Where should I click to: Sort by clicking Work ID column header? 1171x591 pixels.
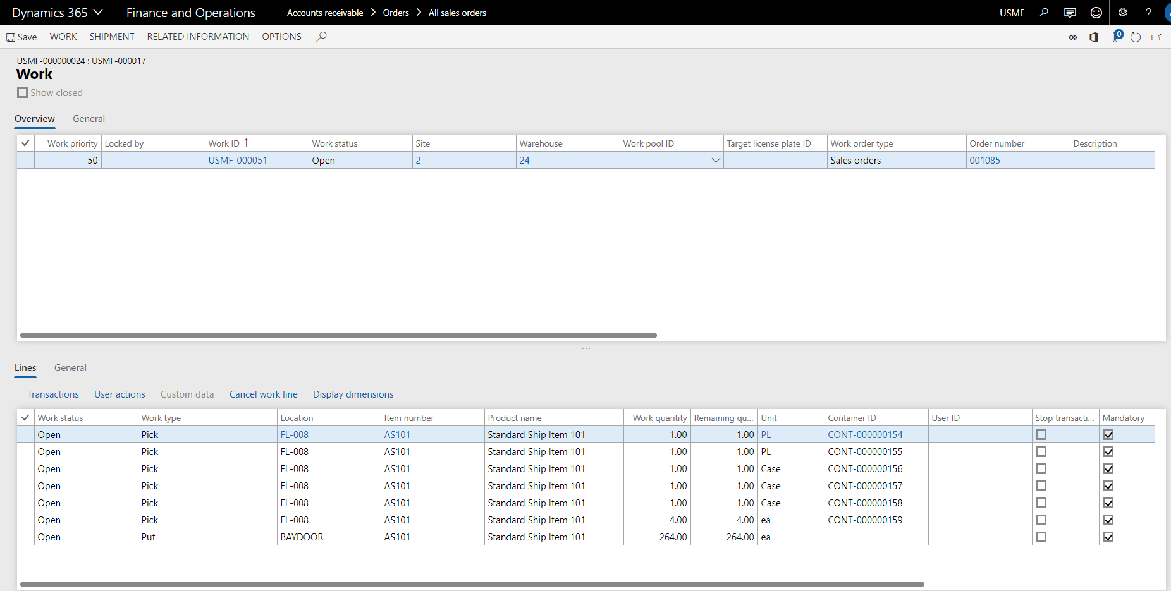pos(224,143)
